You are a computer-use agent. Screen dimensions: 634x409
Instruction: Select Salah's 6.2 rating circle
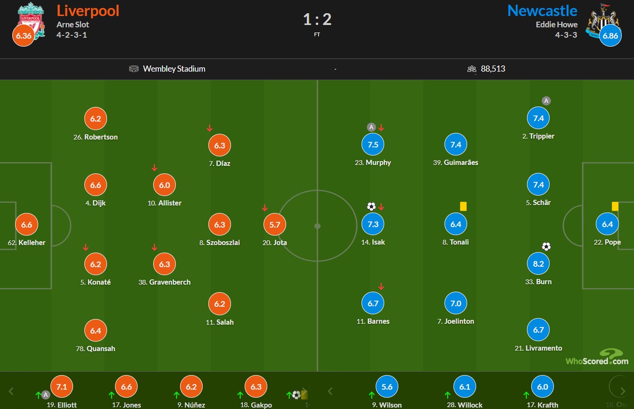click(220, 304)
